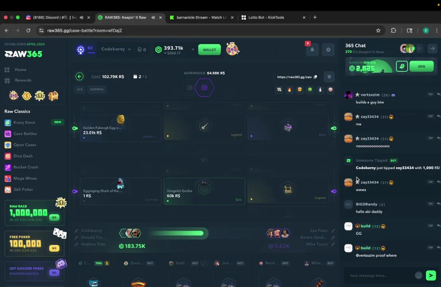Send the fire emoji reaction
The image size is (441, 287).
click(289, 90)
